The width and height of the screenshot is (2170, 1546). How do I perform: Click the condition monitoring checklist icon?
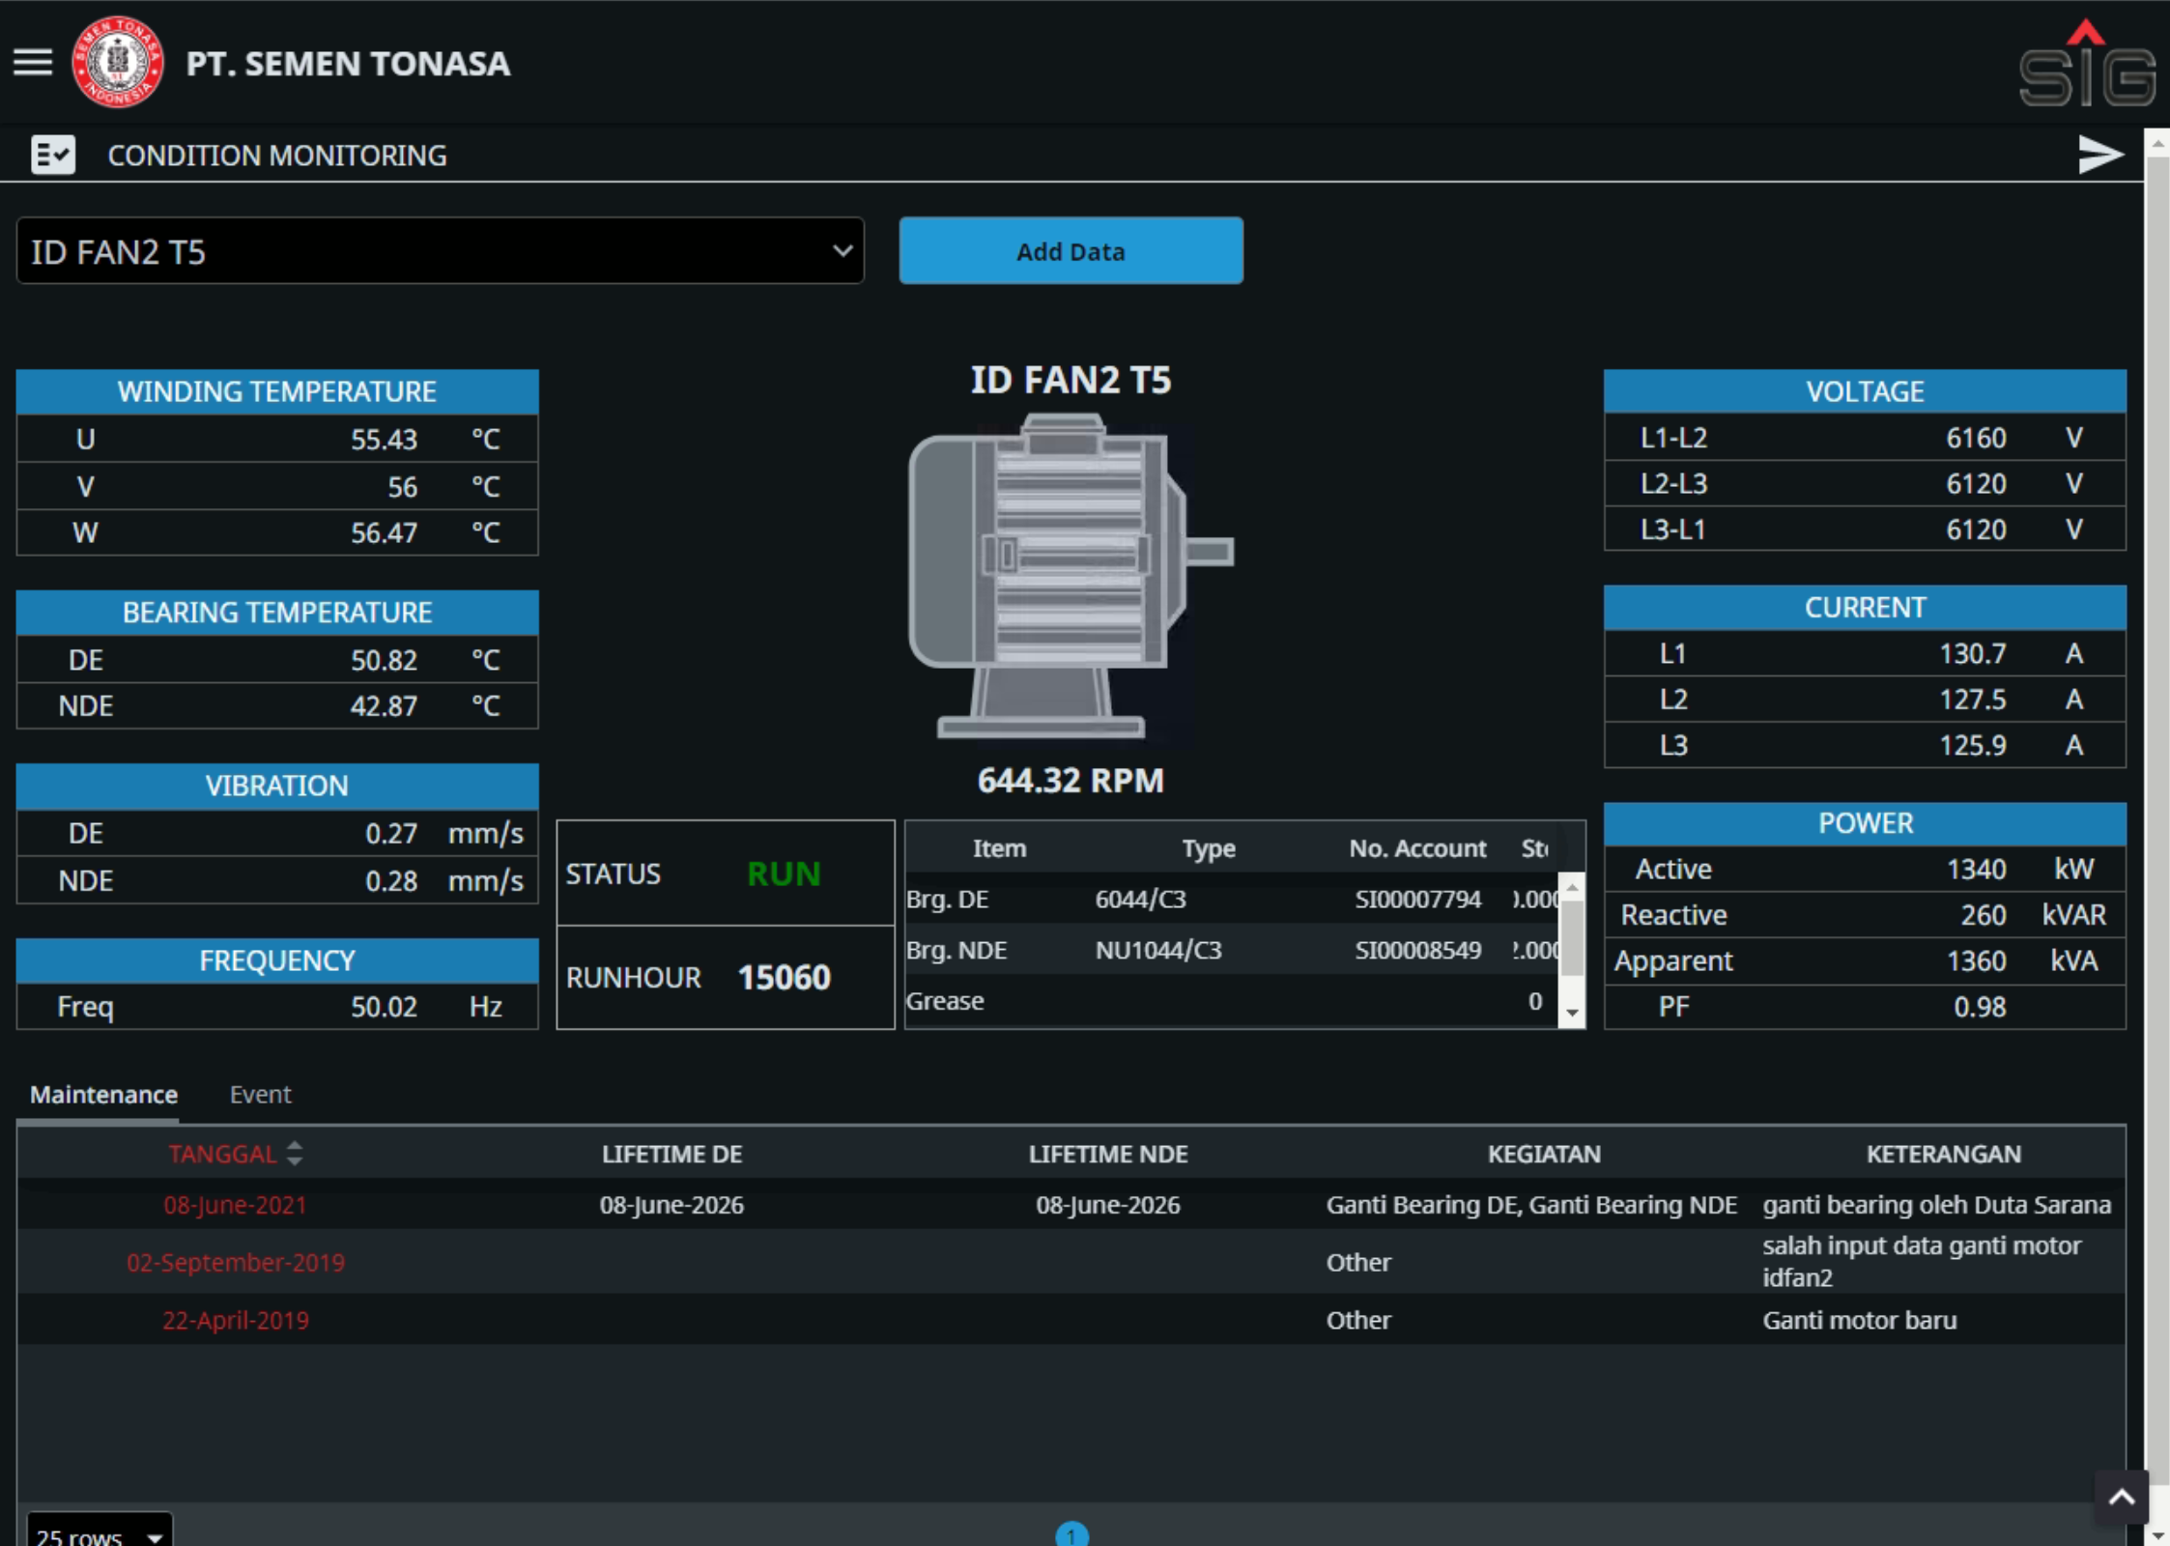coord(53,155)
